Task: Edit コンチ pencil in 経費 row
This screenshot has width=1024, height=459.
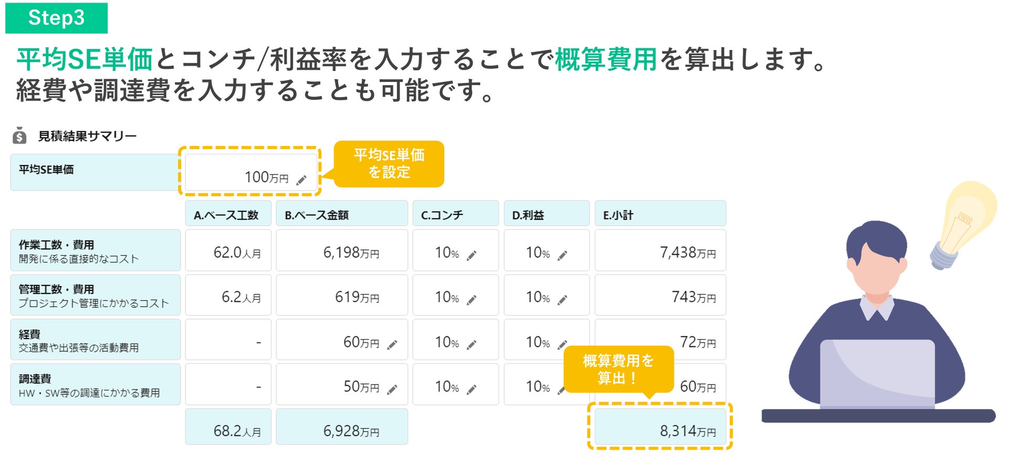Action: tap(472, 345)
